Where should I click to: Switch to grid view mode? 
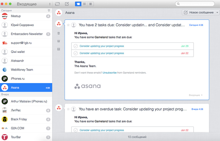point(91,4)
